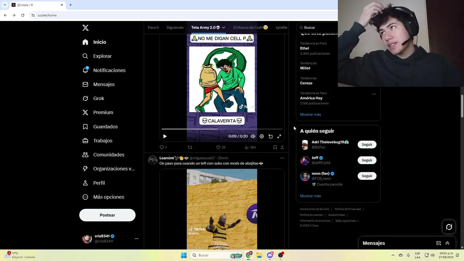This screenshot has height=261, width=464.
Task: Seek on the video progress bar
Action: (222, 129)
